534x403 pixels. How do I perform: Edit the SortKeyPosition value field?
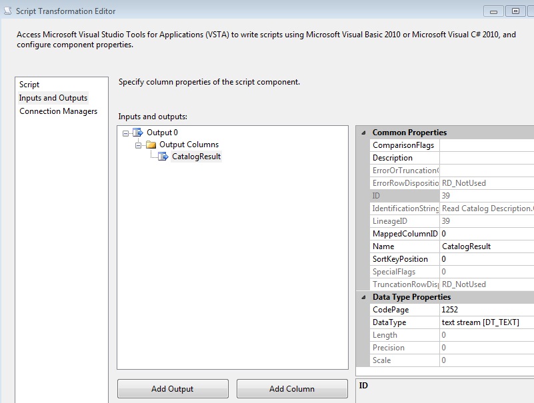tap(487, 259)
